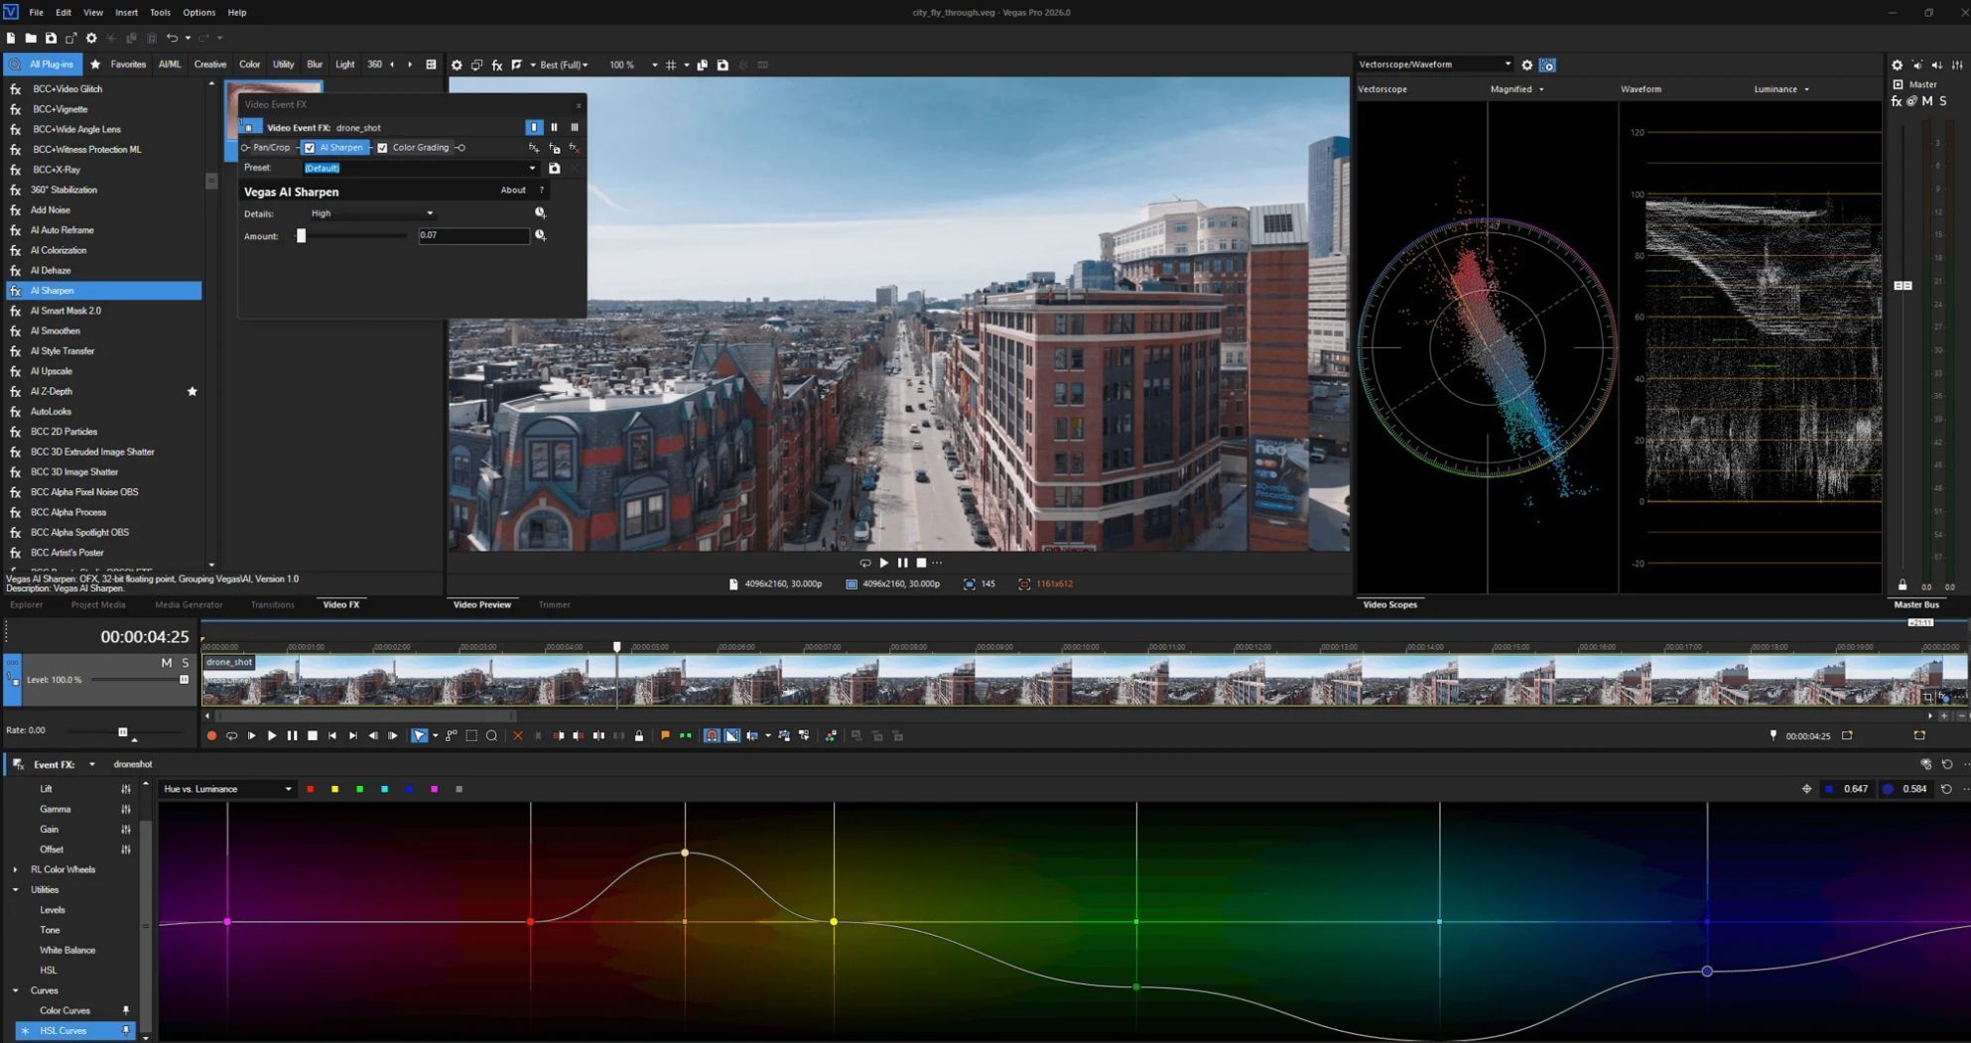This screenshot has height=1043, width=1971.
Task: Enable snapping with the magnet icon
Action: [x=712, y=736]
